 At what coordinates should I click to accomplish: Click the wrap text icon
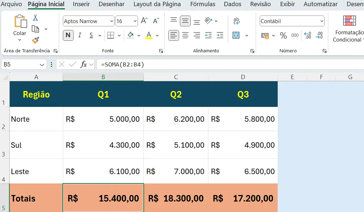237,21
